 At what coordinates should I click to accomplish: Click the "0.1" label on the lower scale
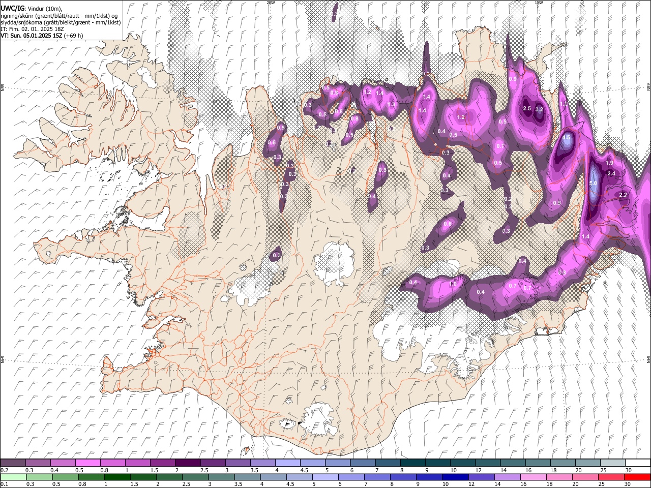(4, 484)
